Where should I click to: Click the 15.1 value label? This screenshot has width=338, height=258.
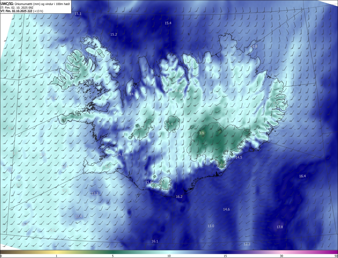(x=78, y=13)
